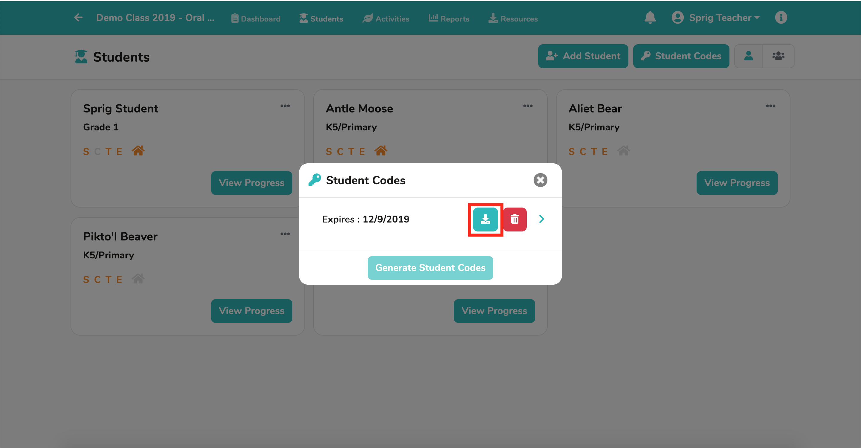The height and width of the screenshot is (448, 861).
Task: Open notifications bell
Action: pyautogui.click(x=650, y=17)
